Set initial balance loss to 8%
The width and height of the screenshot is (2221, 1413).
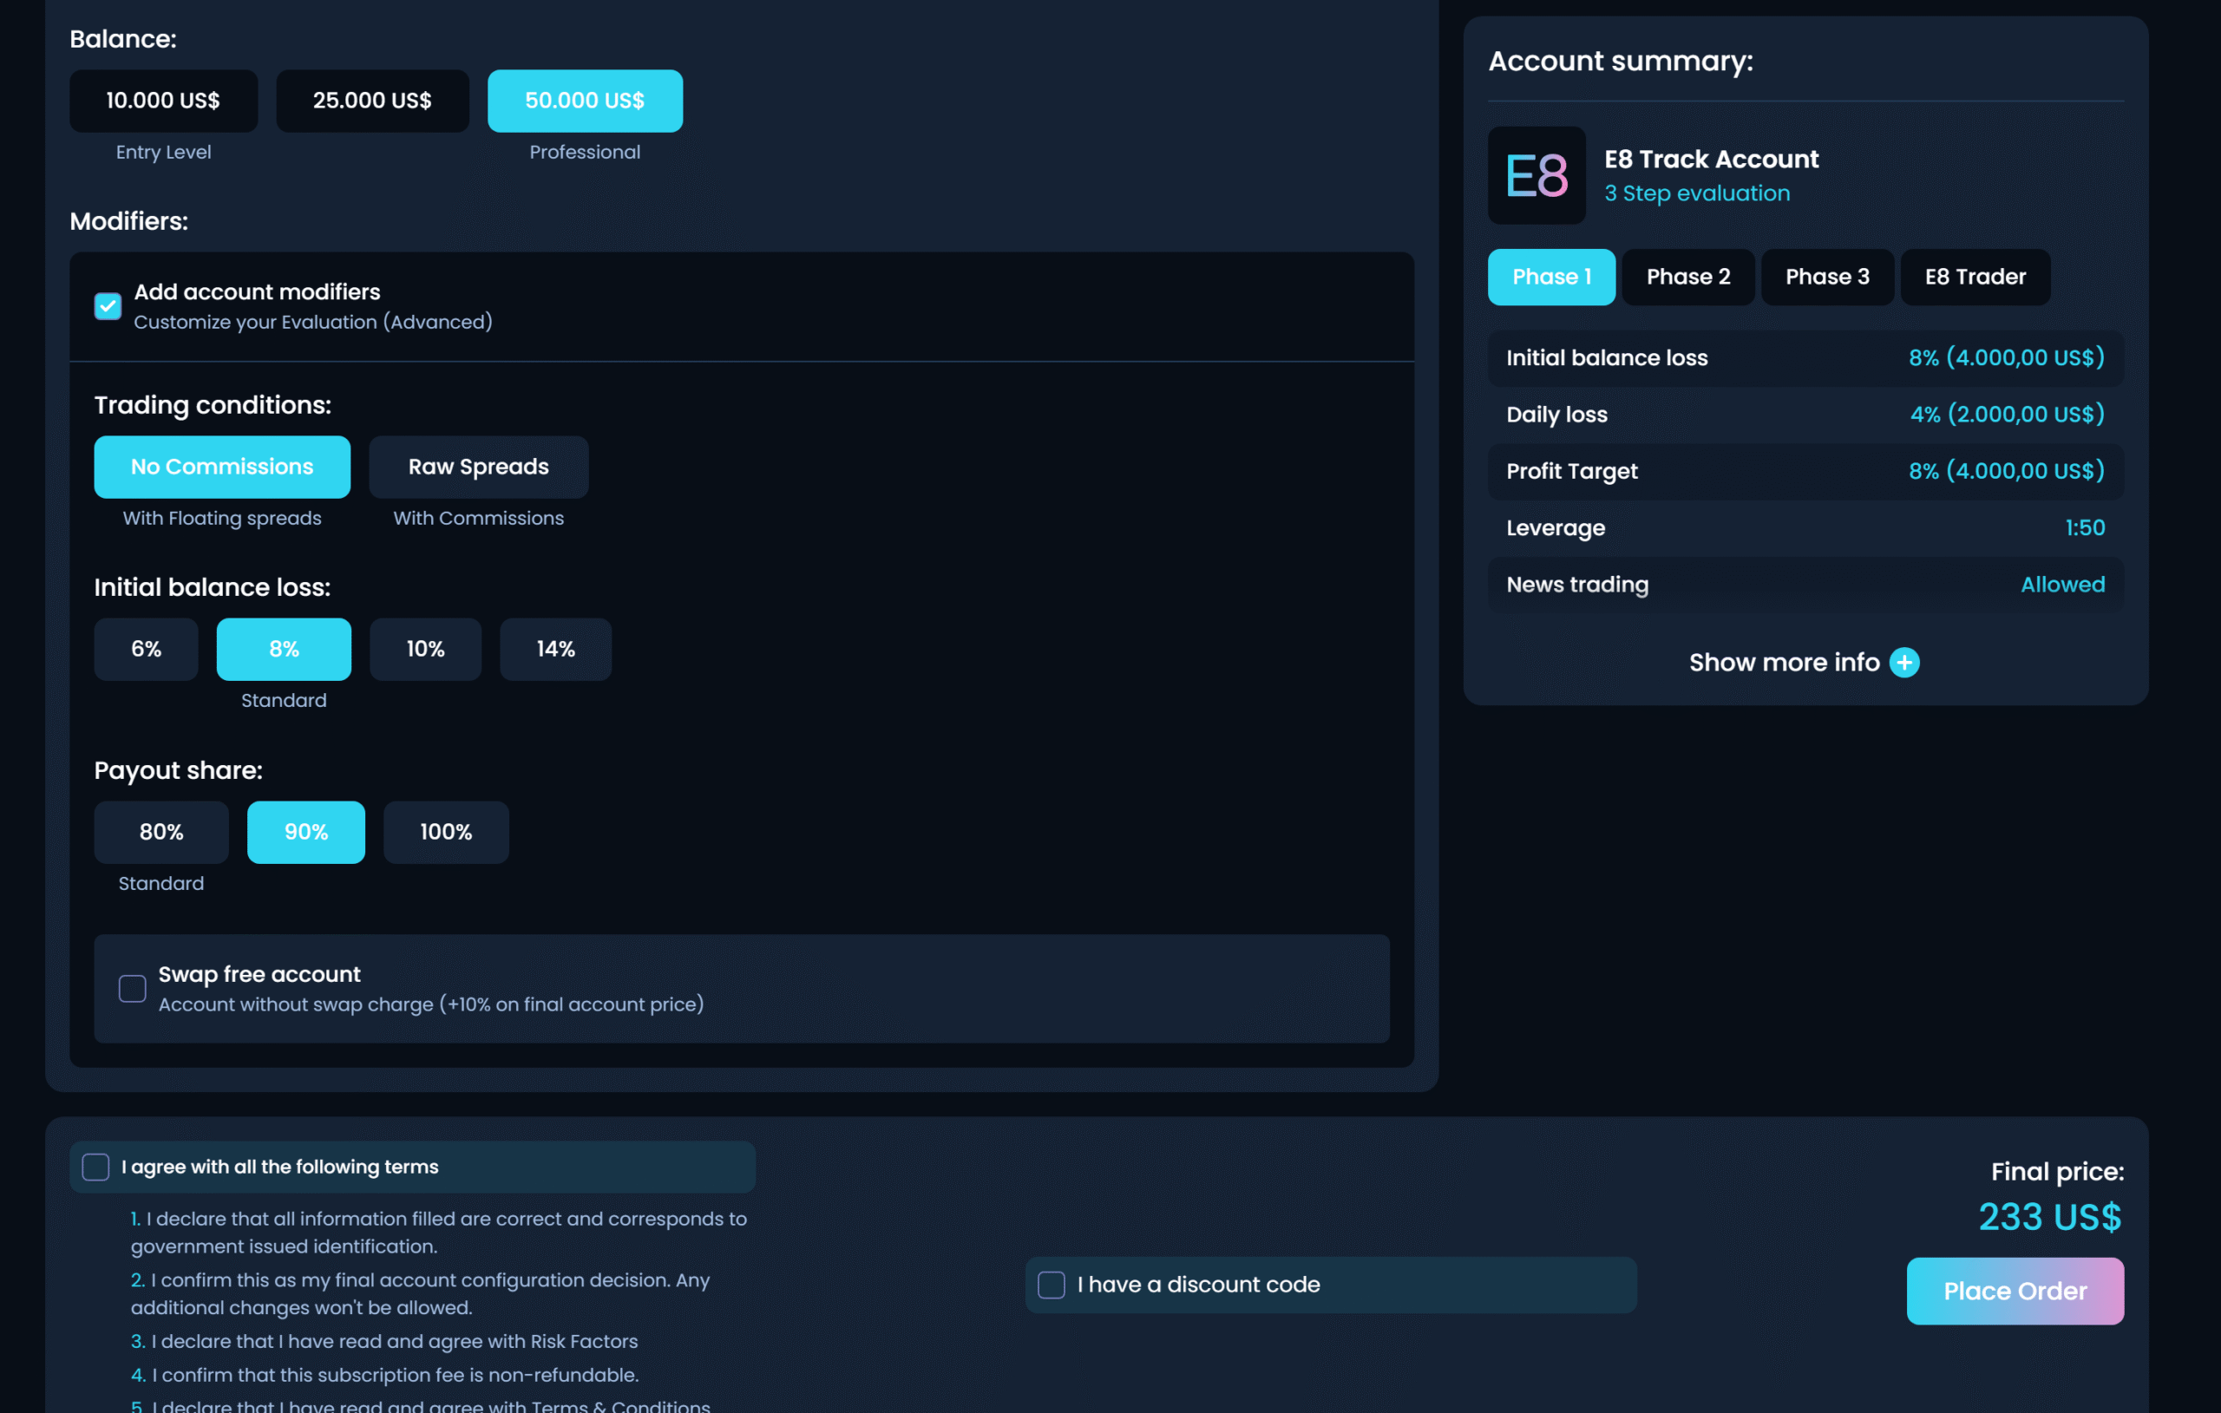coord(284,650)
